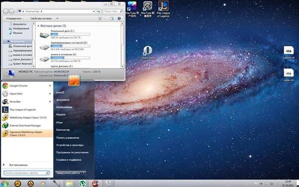This screenshot has width=299, height=187.
Task: Select Музыка in Explorer navigation pane
Action: coord(15,33)
